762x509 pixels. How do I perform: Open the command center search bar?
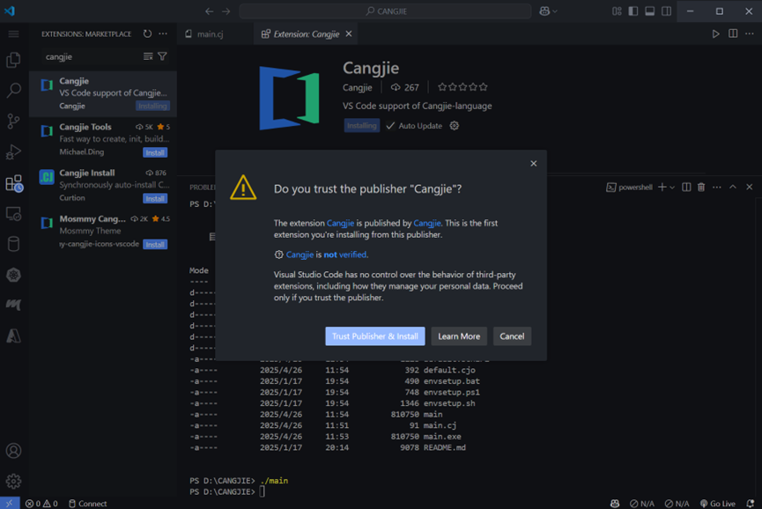[385, 11]
